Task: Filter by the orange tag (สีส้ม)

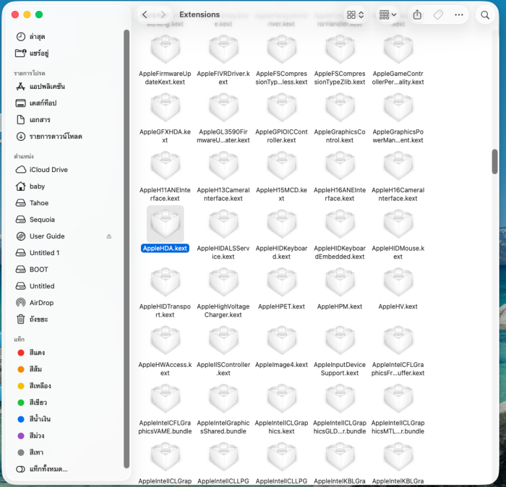Action: pos(64,369)
